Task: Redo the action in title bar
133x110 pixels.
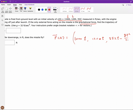Action: coord(13,2)
